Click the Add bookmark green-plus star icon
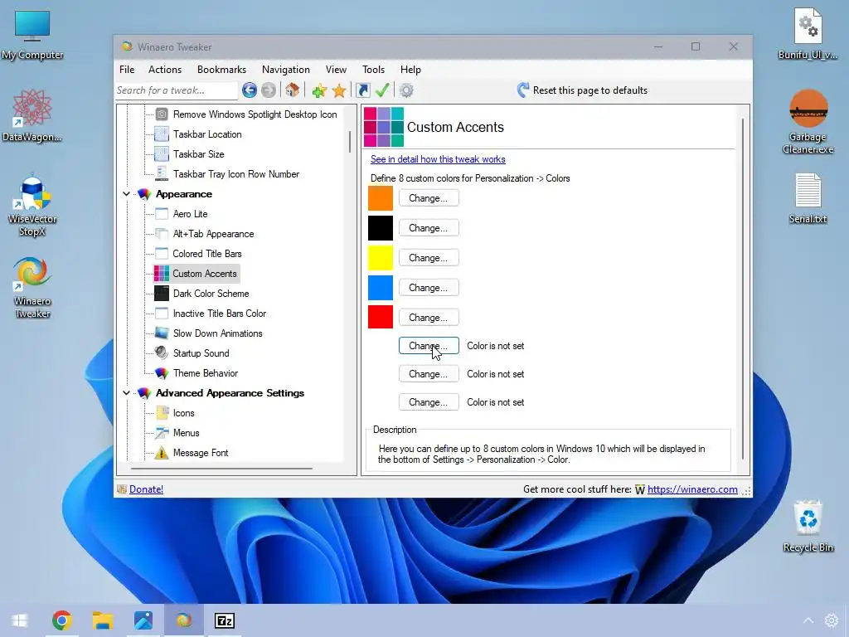849x637 pixels. click(x=319, y=90)
